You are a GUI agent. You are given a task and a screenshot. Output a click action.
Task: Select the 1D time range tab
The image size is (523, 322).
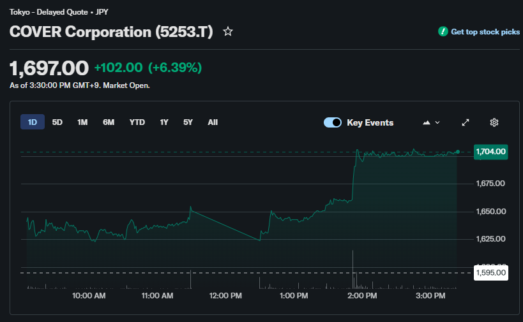tap(33, 122)
